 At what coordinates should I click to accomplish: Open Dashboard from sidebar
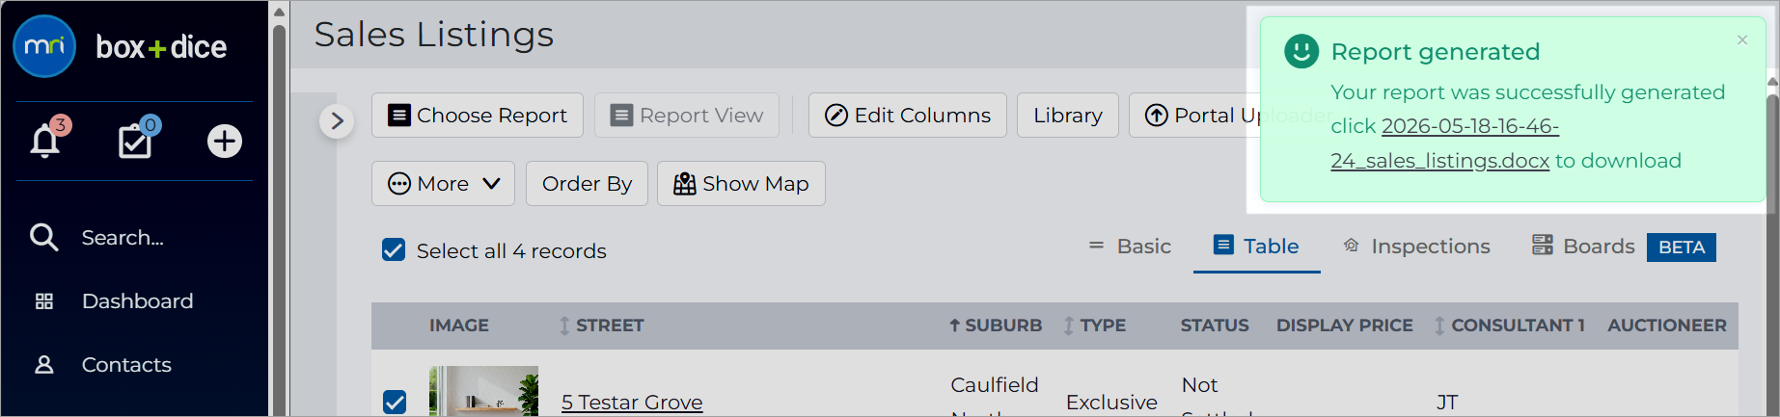(x=137, y=301)
